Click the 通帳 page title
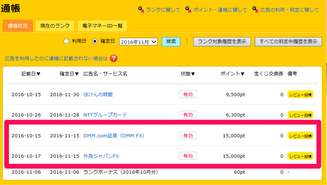The width and height of the screenshot is (327, 185). tap(11, 9)
